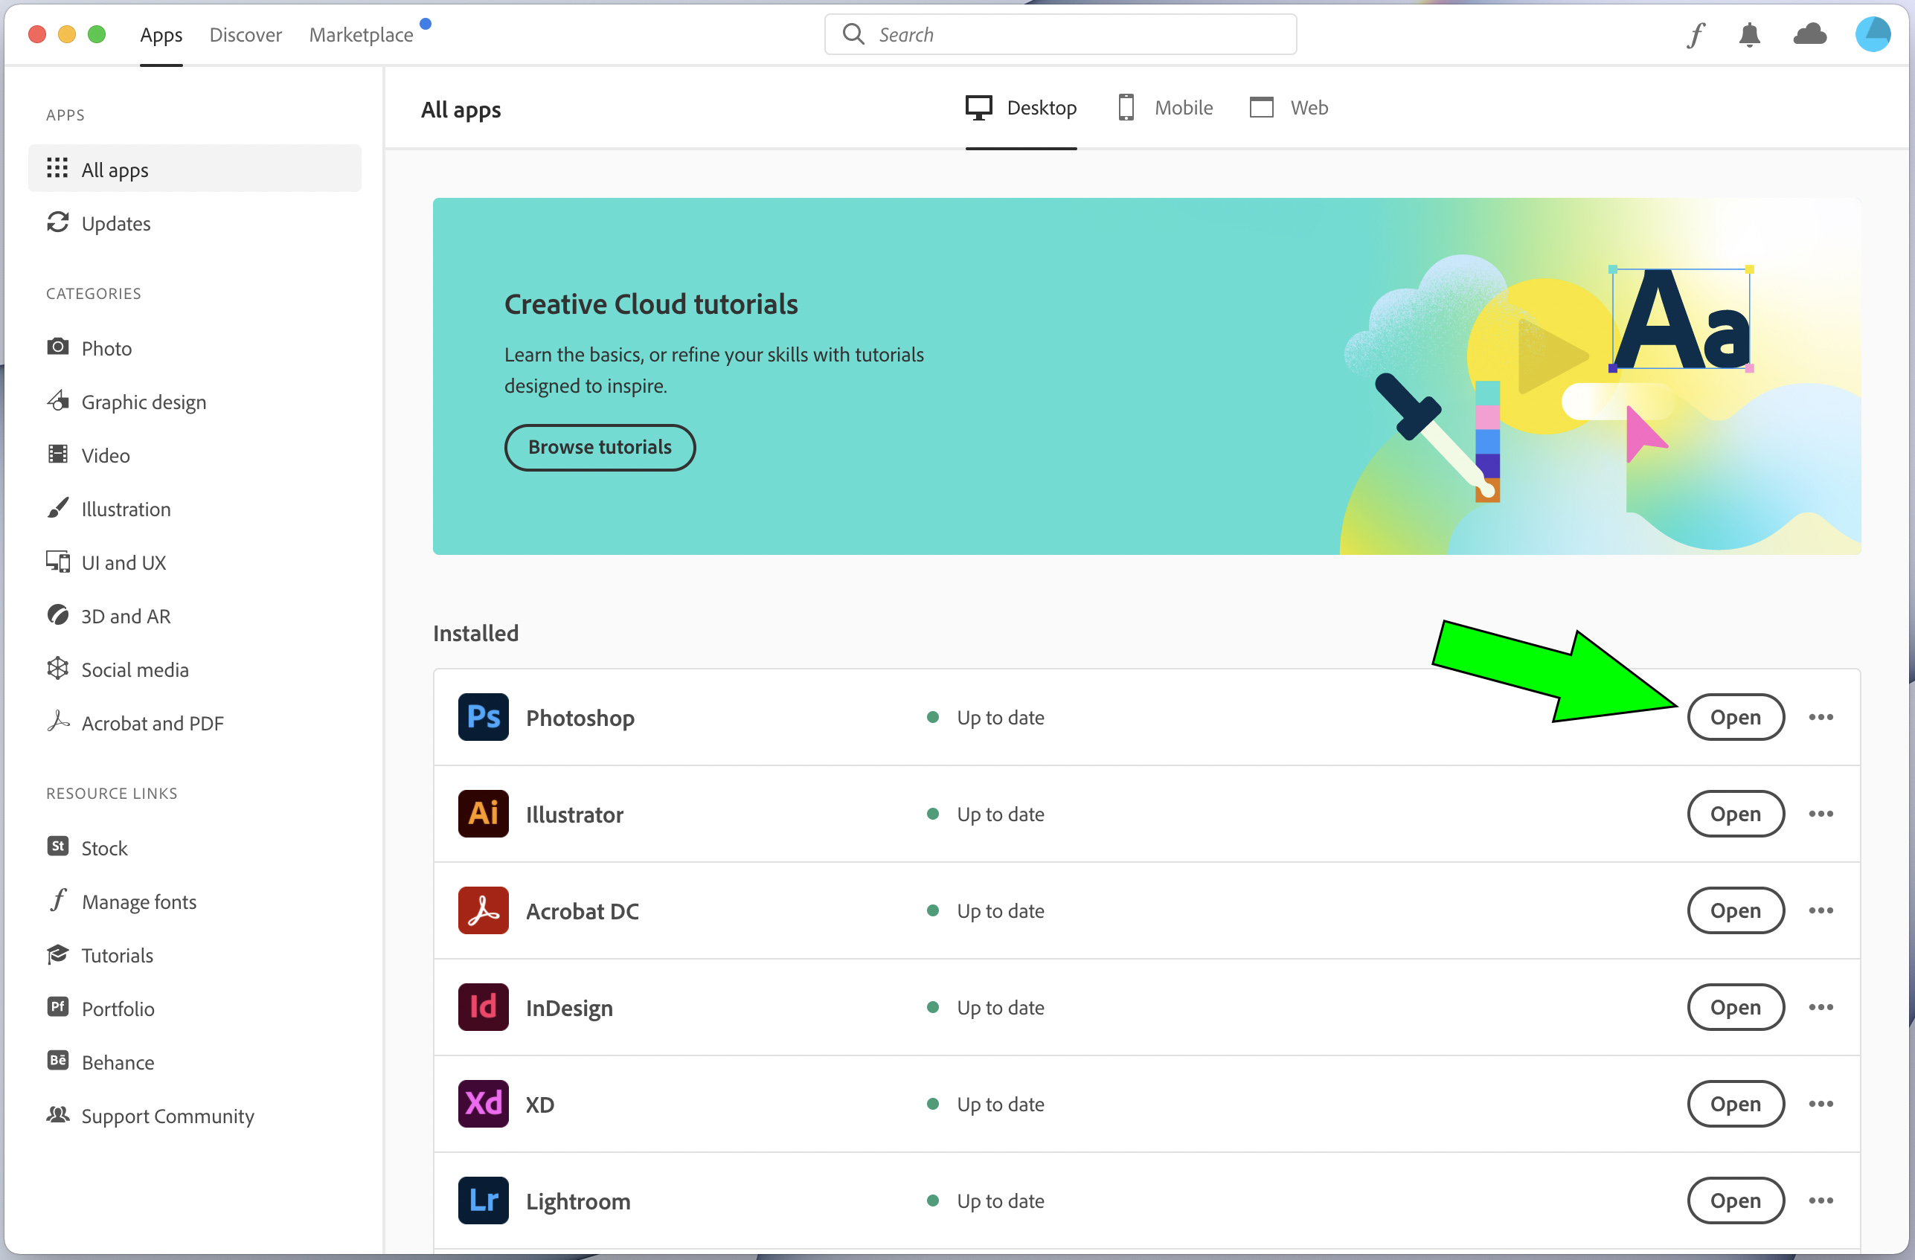
Task: Open XD with Open button
Action: tap(1736, 1103)
